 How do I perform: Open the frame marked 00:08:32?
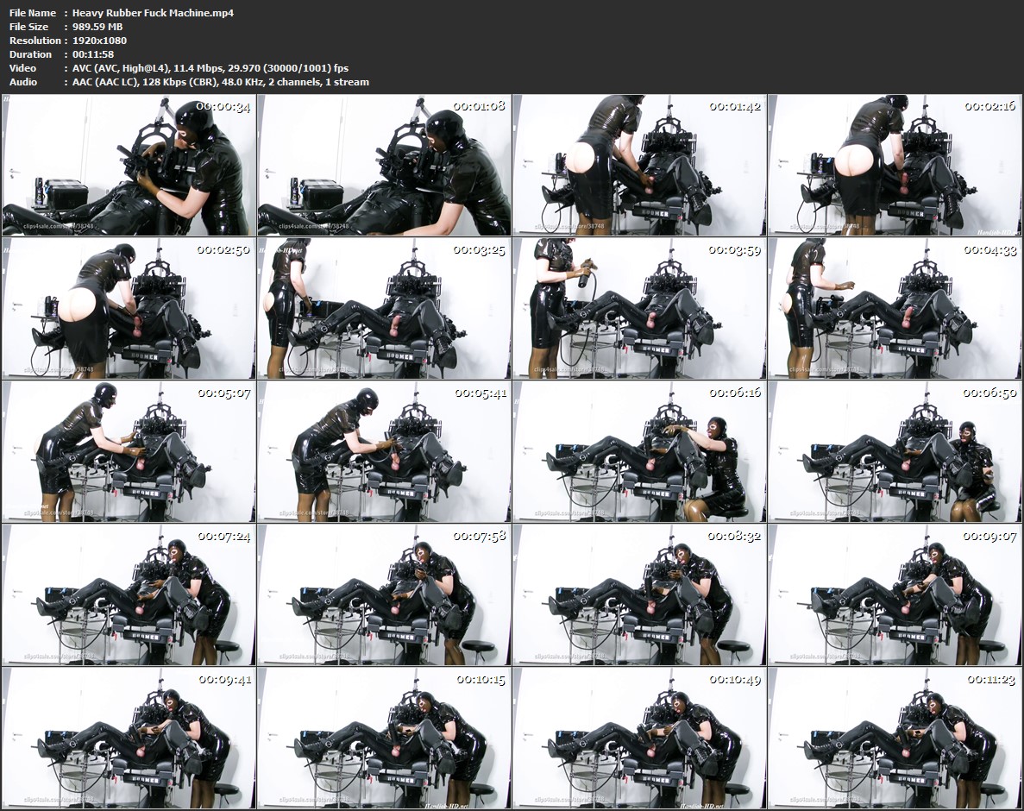coord(640,594)
